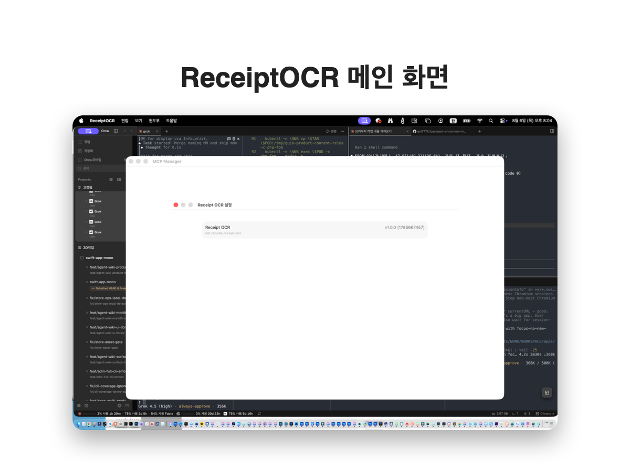Click the add folder icon beside Projects
This screenshot has width=630, height=472.
click(x=119, y=179)
